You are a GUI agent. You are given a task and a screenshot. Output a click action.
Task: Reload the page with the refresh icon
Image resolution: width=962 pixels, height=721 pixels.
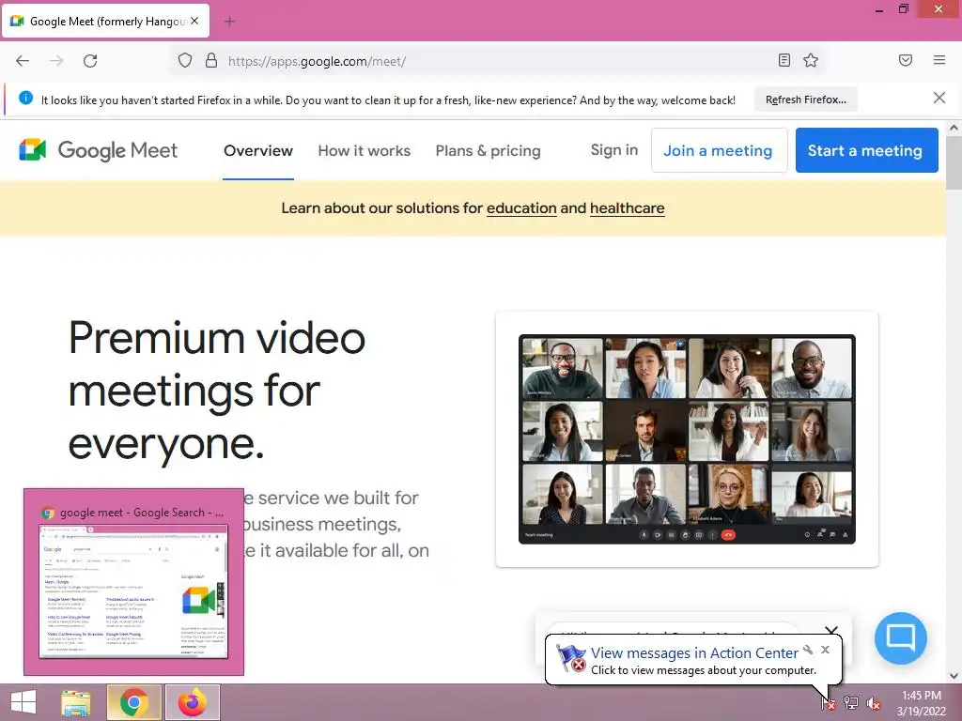90,61
